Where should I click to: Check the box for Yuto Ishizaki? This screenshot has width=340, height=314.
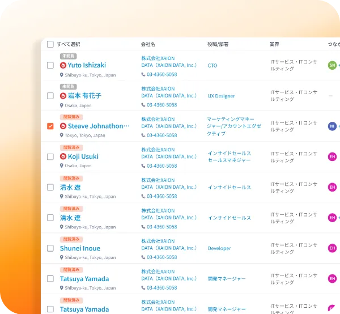[x=50, y=65]
